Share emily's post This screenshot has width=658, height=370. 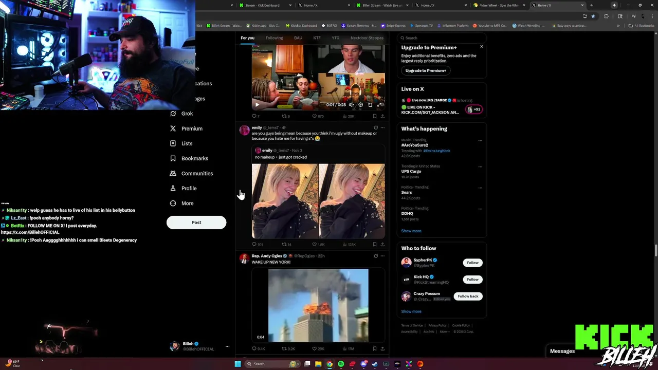tap(382, 245)
